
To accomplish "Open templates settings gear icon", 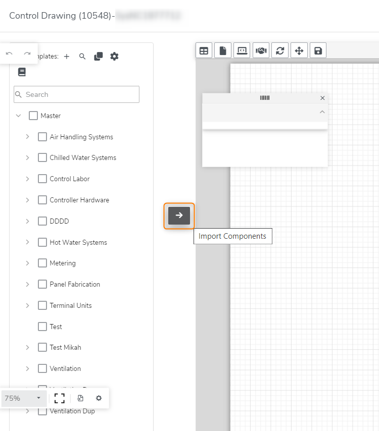I will click(114, 57).
